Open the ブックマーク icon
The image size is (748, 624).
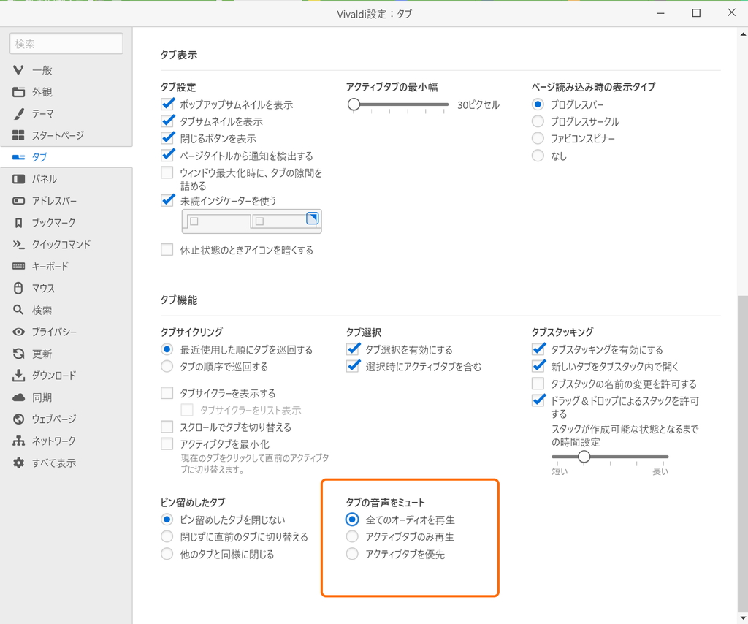tap(18, 223)
